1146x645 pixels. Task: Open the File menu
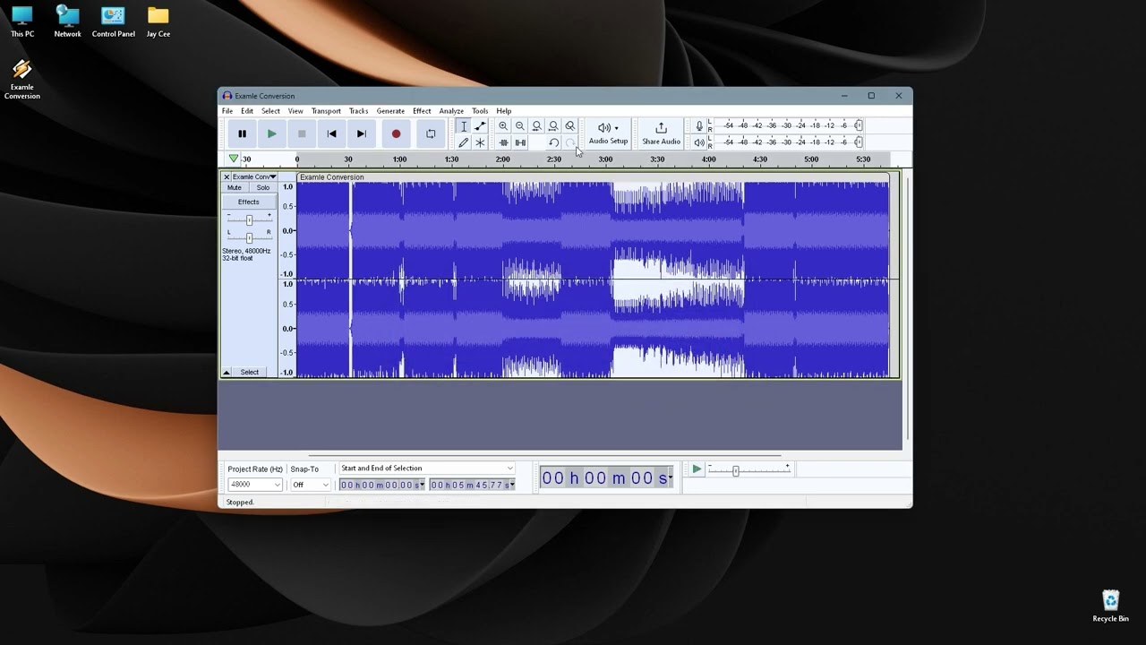pos(227,111)
